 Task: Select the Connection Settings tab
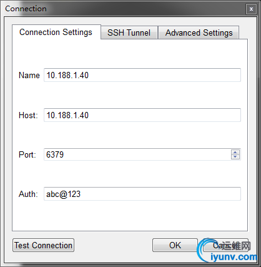point(56,32)
